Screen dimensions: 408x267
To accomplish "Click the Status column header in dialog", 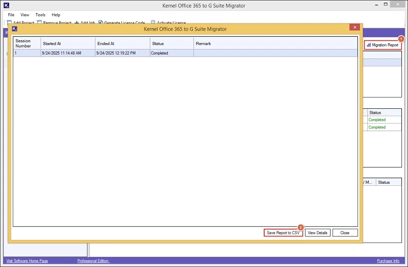I will (x=171, y=43).
